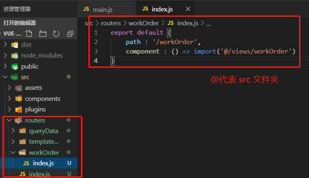Viewport: 309px width, 178px height.
Task: Click line number 4 in gutter
Action: [96, 60]
